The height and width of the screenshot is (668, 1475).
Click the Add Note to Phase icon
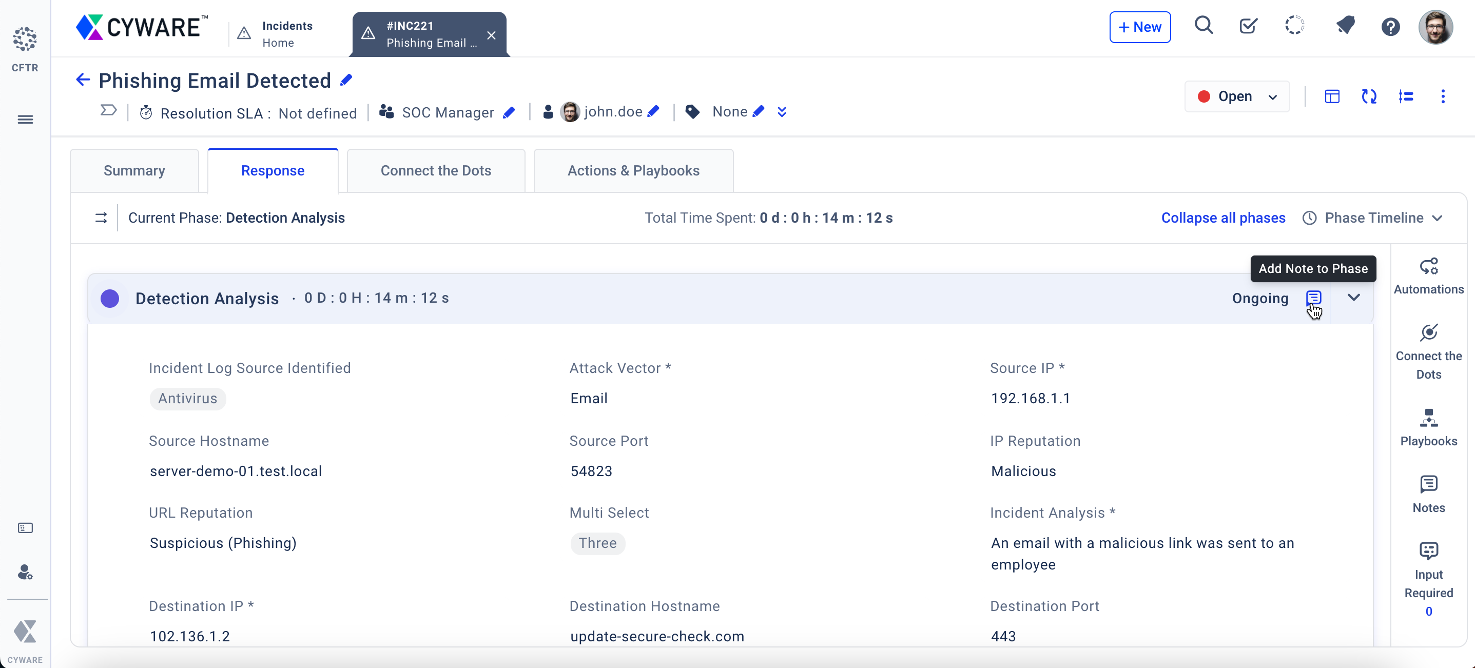[1313, 298]
